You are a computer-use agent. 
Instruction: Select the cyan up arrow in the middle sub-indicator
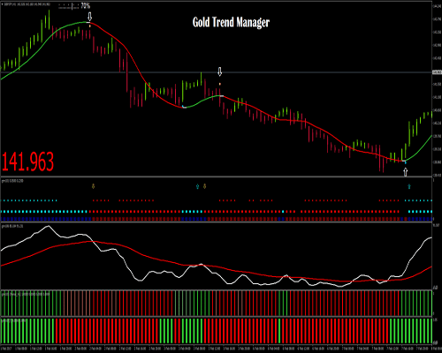tap(197, 186)
